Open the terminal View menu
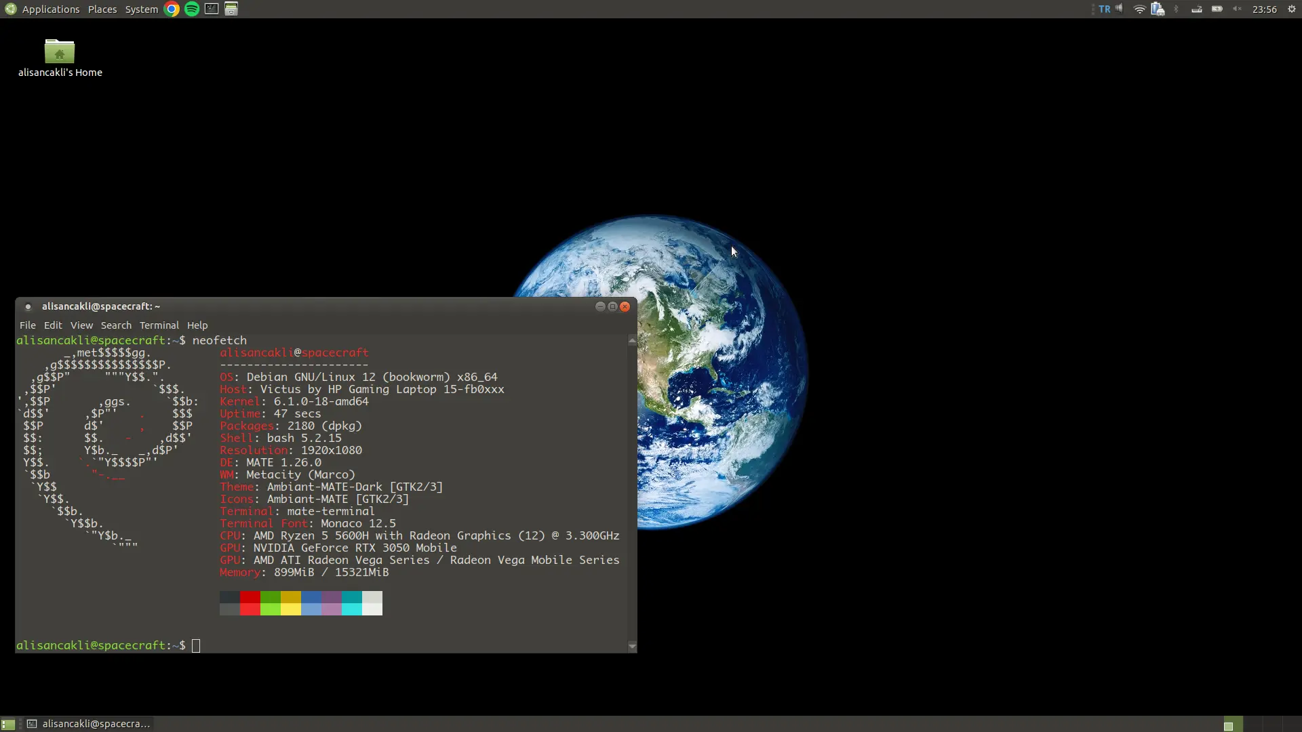The image size is (1302, 732). click(81, 325)
